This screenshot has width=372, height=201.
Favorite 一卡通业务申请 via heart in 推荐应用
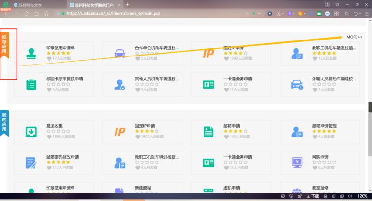pyautogui.click(x=226, y=89)
